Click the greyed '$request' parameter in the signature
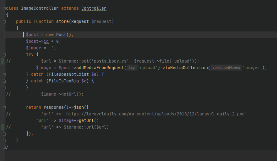 click(101, 22)
